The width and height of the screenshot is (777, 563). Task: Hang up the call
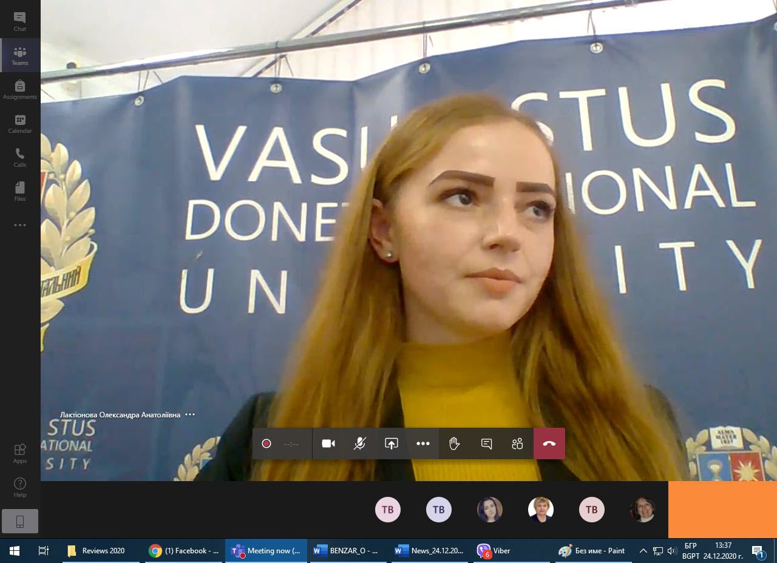549,443
